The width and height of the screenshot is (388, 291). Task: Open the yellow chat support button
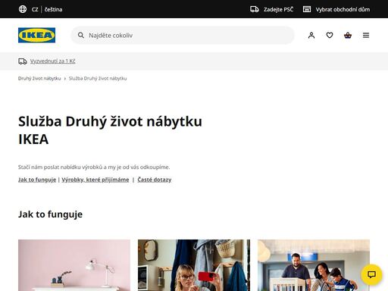[x=371, y=274]
